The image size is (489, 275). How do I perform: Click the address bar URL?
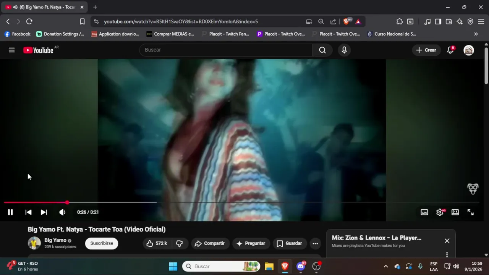point(181,22)
